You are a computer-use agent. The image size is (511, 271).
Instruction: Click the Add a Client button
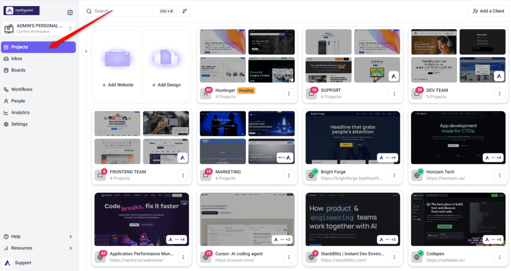pos(488,11)
